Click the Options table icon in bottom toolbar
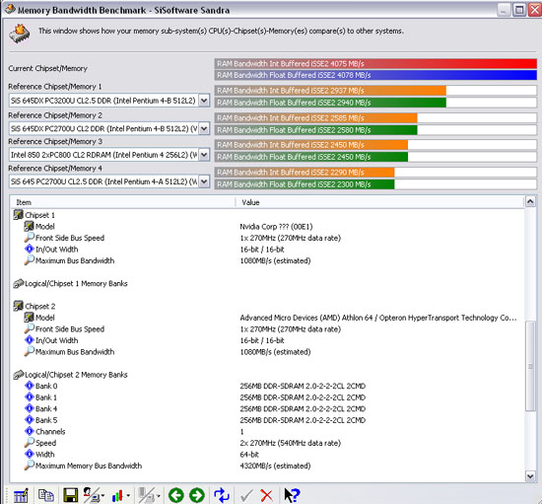Screen dimensions: 542x504 21,496
